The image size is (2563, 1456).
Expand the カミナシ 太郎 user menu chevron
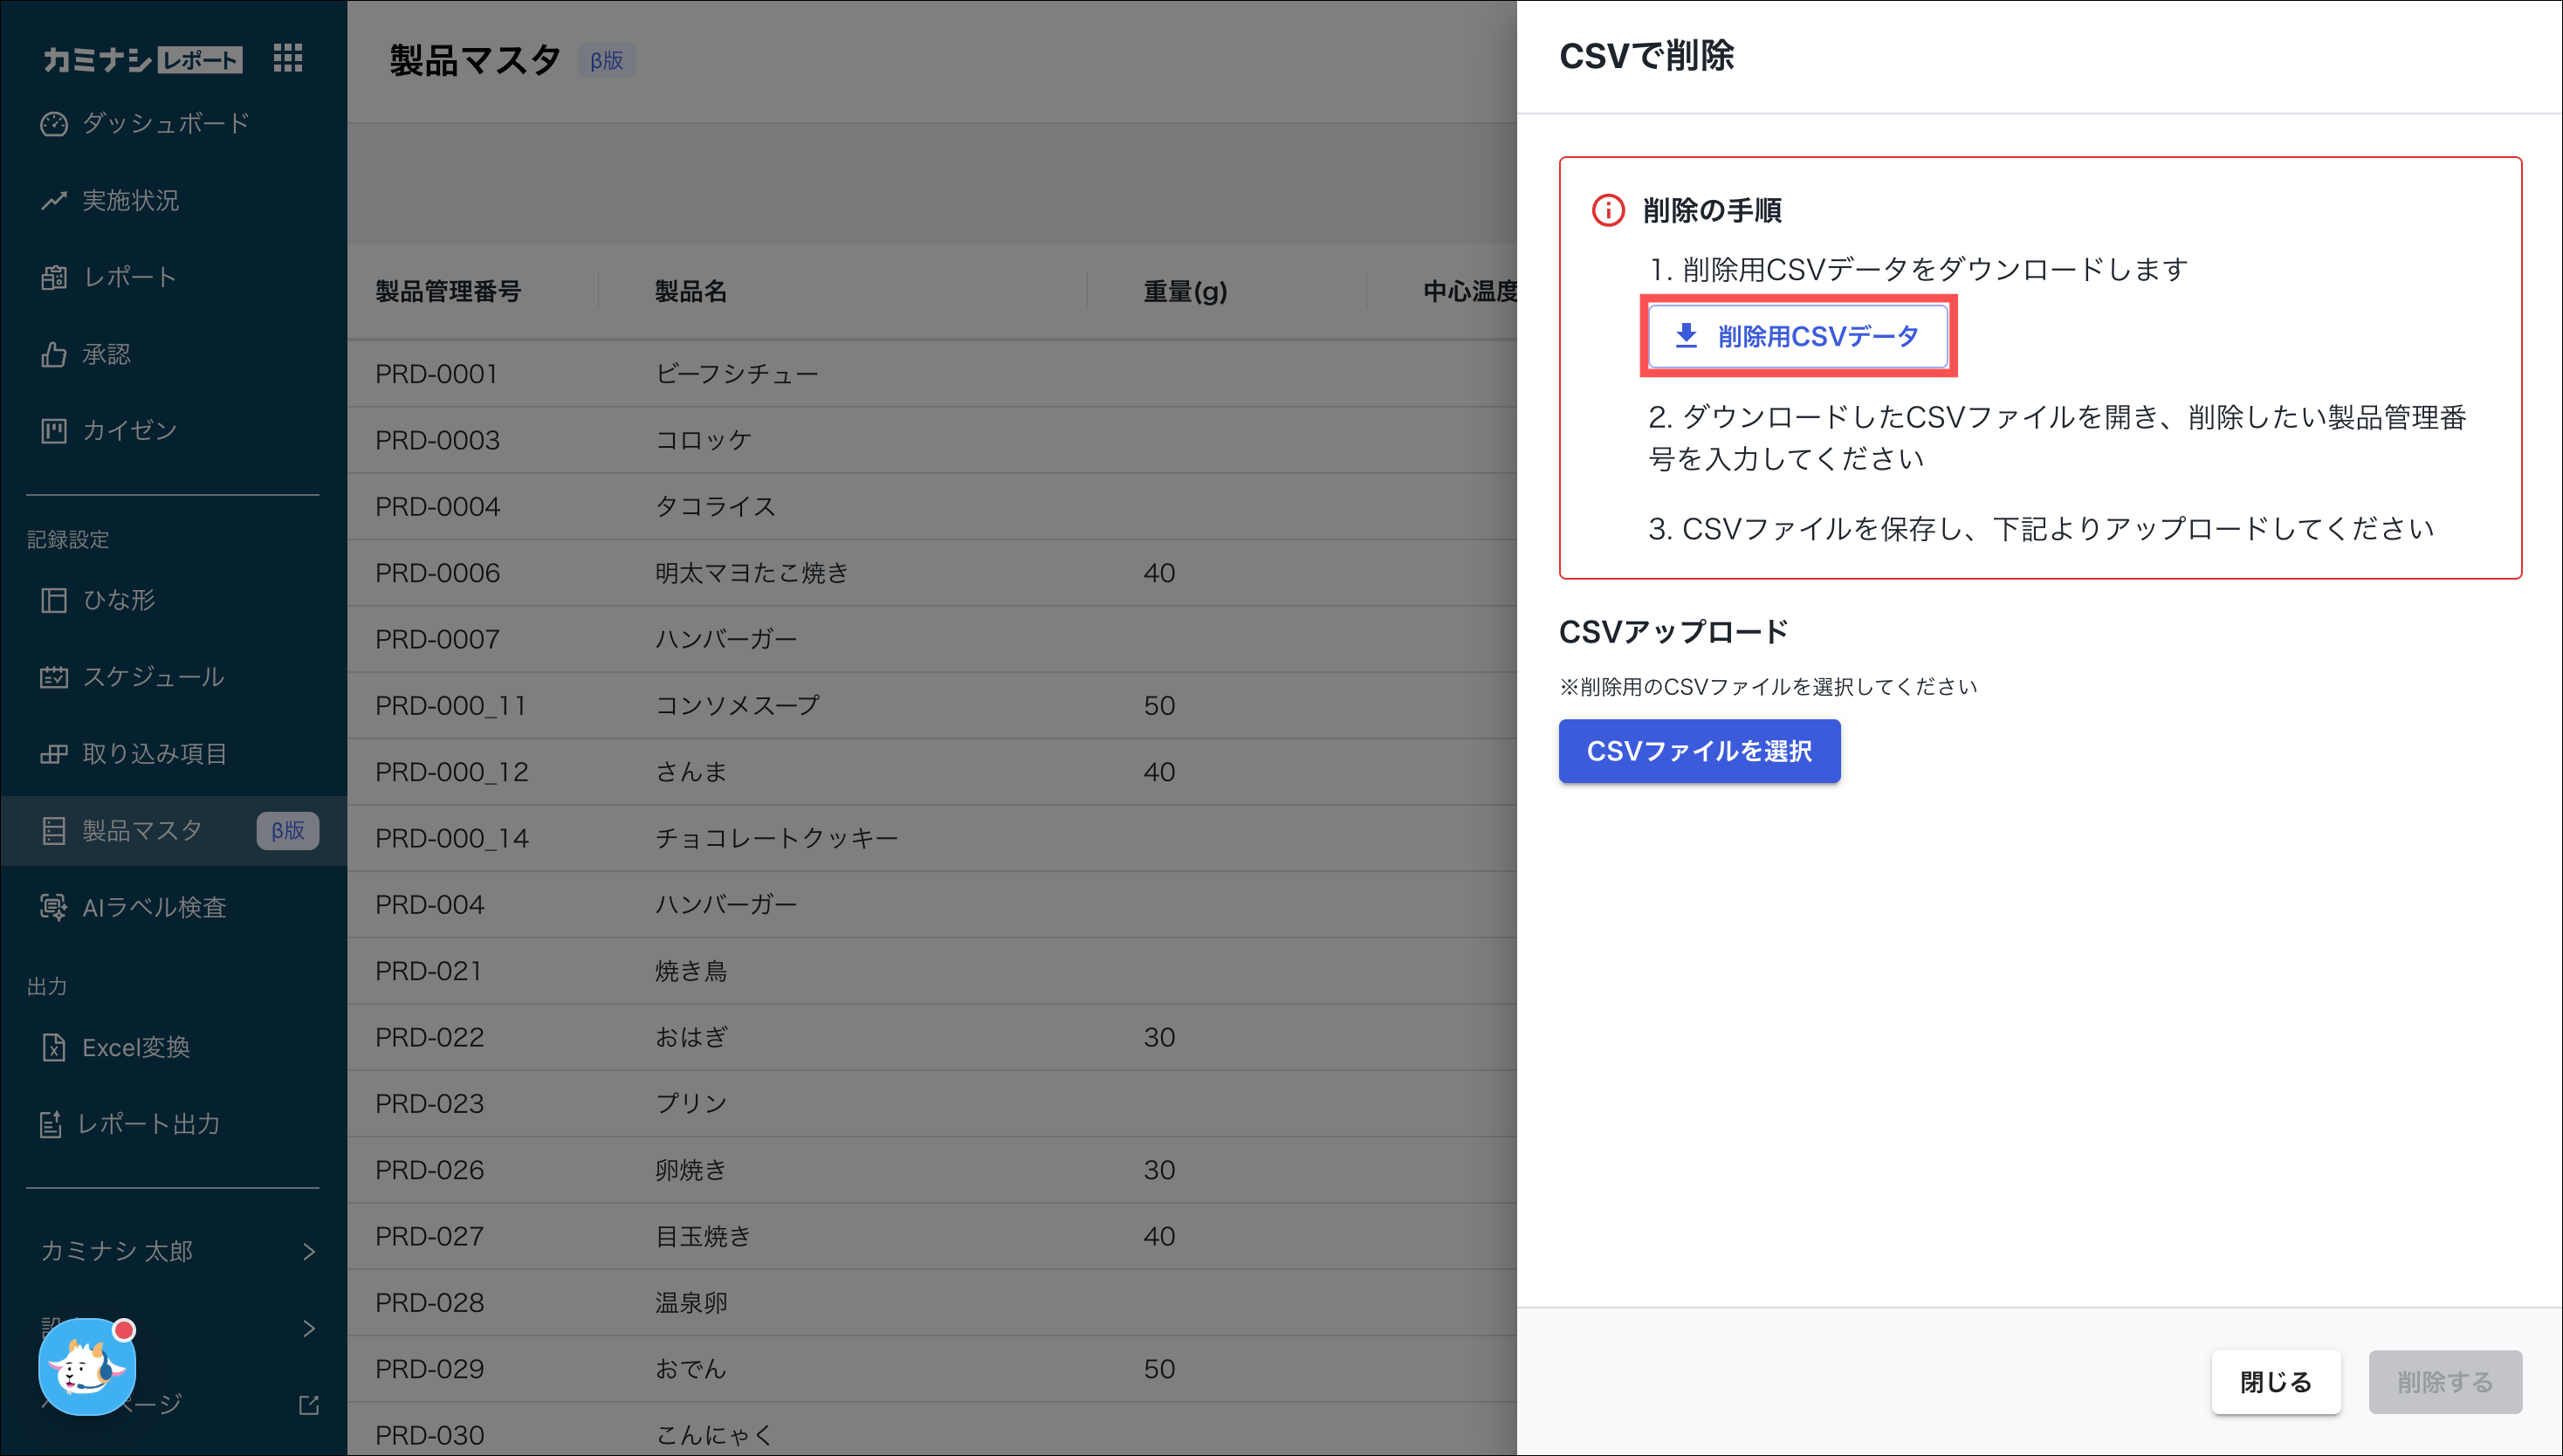click(x=308, y=1251)
